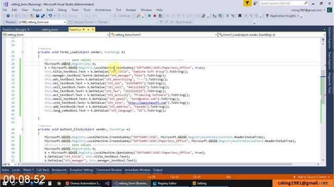This screenshot has width=334, height=187.
Task: Click the bookmark icon in toolbar
Action: (240, 16)
